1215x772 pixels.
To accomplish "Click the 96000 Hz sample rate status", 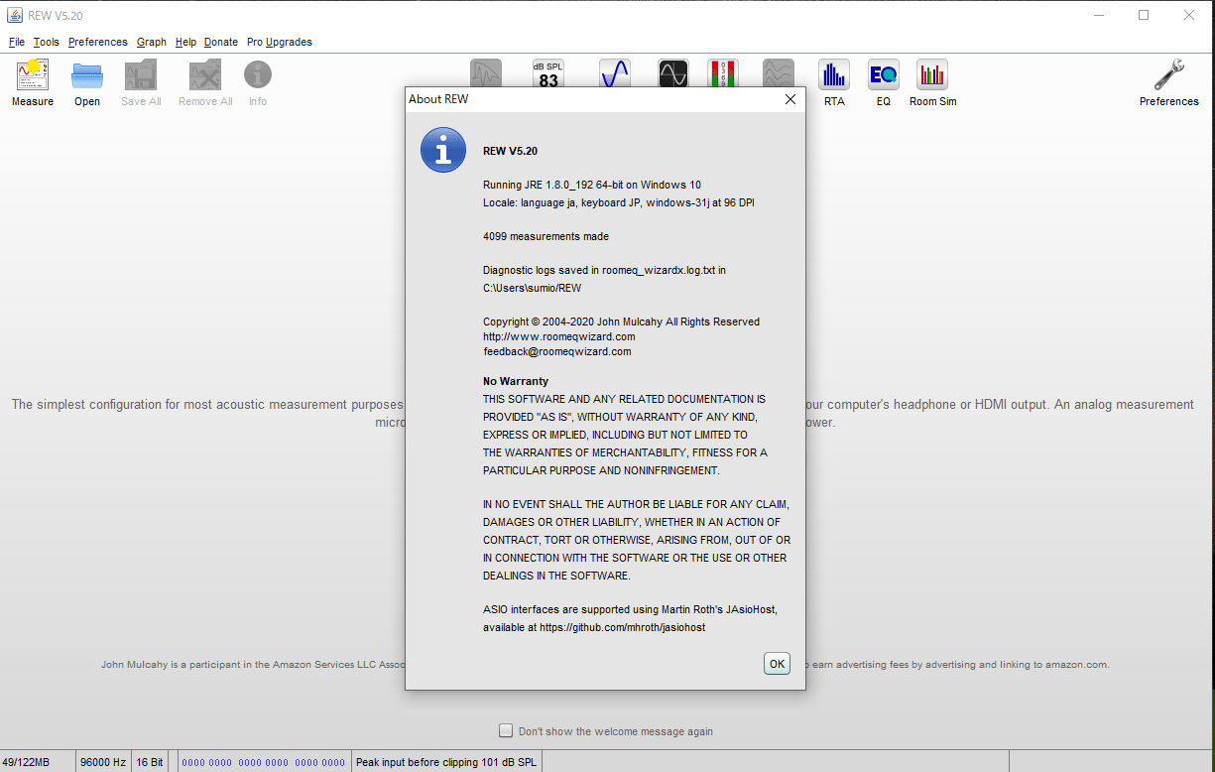I will point(103,762).
